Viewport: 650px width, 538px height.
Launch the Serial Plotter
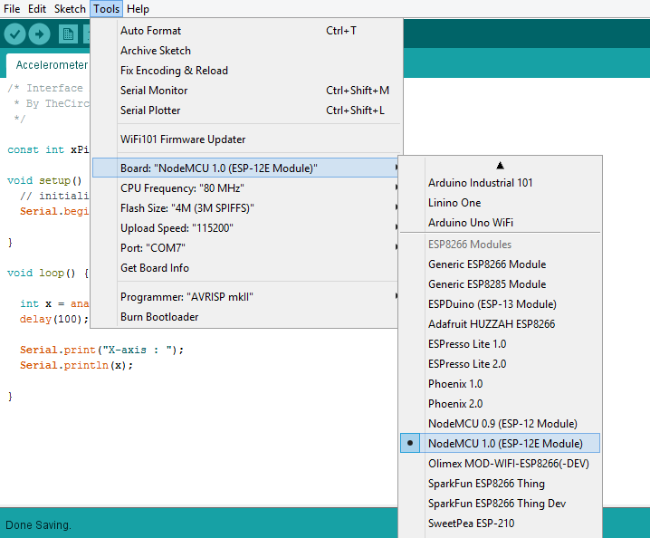click(x=246, y=110)
